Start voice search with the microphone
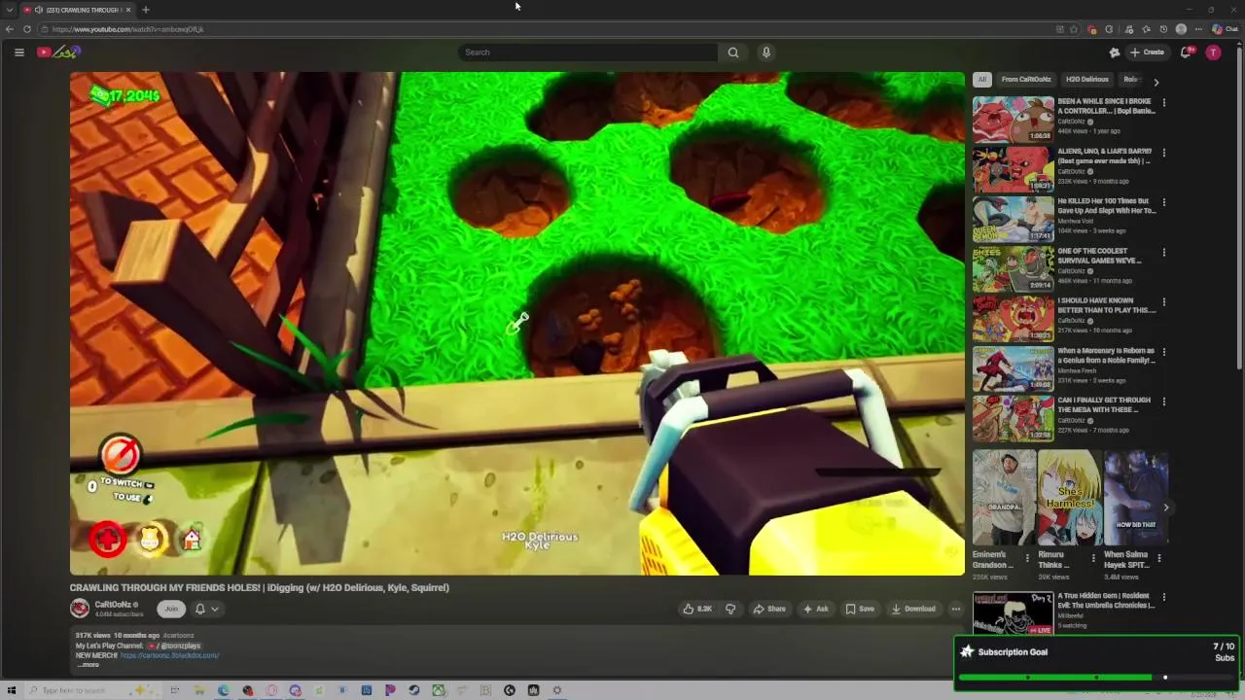 point(766,52)
